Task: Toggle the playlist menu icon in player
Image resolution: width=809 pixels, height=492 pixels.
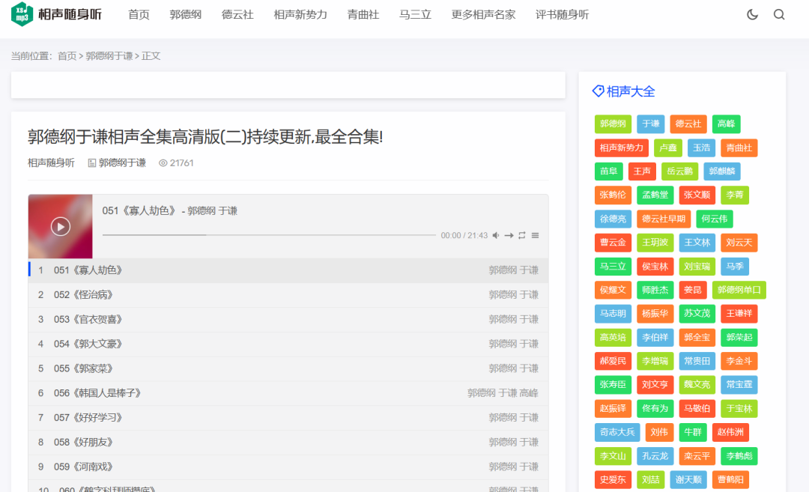Action: point(535,235)
